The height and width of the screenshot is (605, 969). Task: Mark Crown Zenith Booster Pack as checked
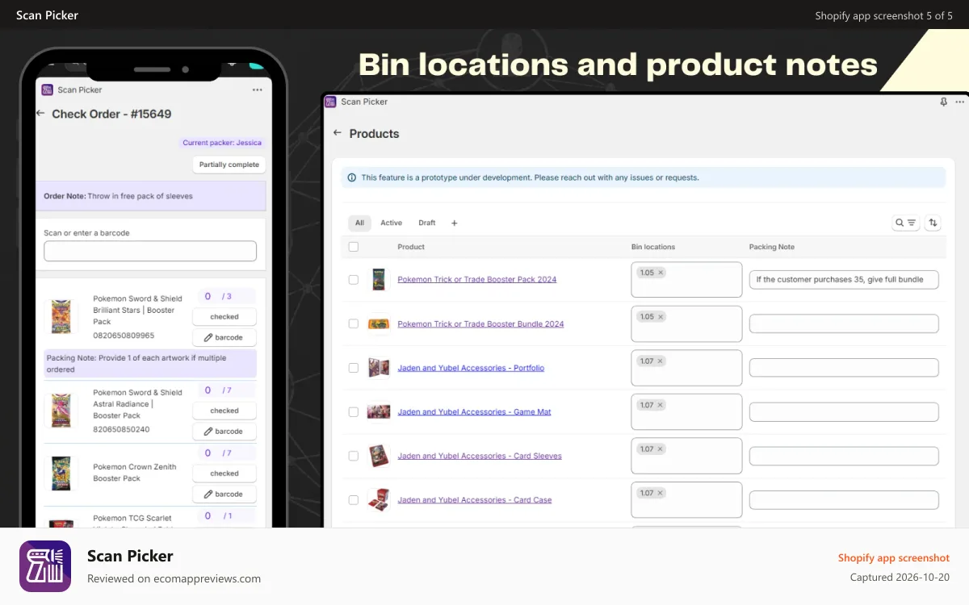(224, 474)
